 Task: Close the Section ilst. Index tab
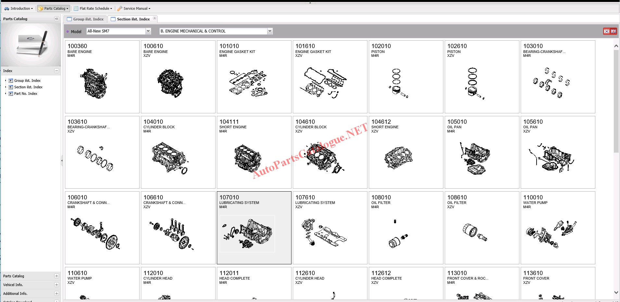pyautogui.click(x=155, y=18)
